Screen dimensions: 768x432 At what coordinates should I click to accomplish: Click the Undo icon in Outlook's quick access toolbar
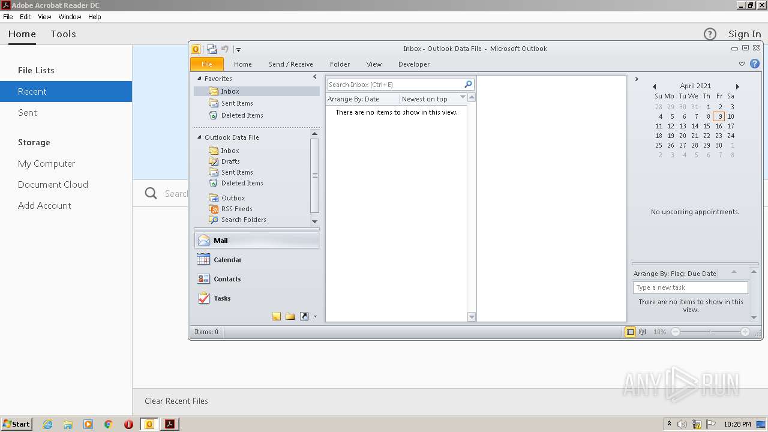225,49
